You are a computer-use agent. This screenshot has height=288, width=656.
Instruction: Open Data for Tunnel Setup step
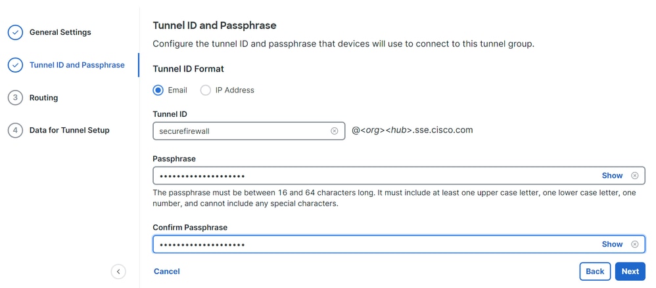tap(70, 131)
